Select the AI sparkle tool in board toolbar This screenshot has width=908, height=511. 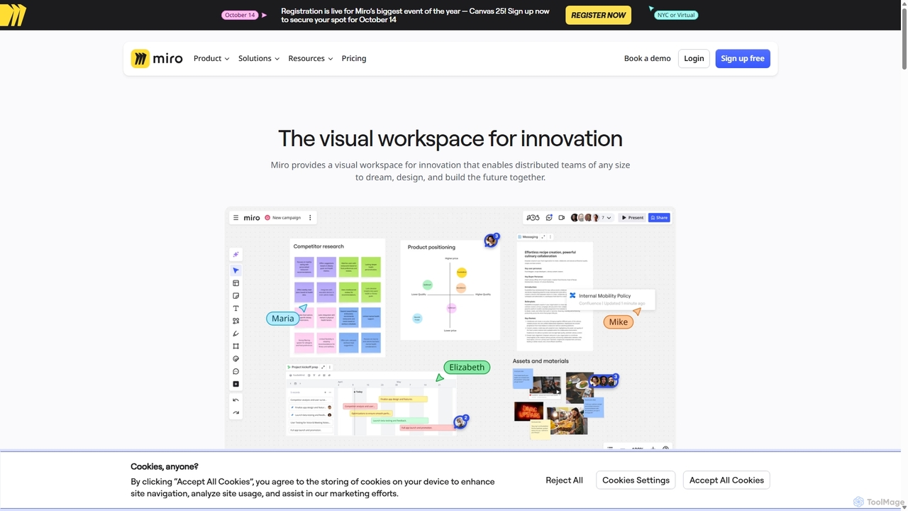coord(236,255)
